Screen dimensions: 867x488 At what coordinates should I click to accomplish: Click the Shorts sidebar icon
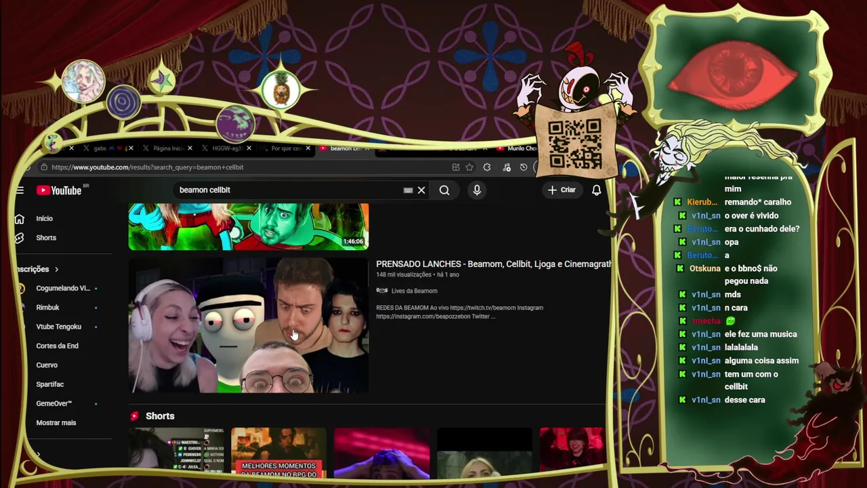click(x=20, y=238)
